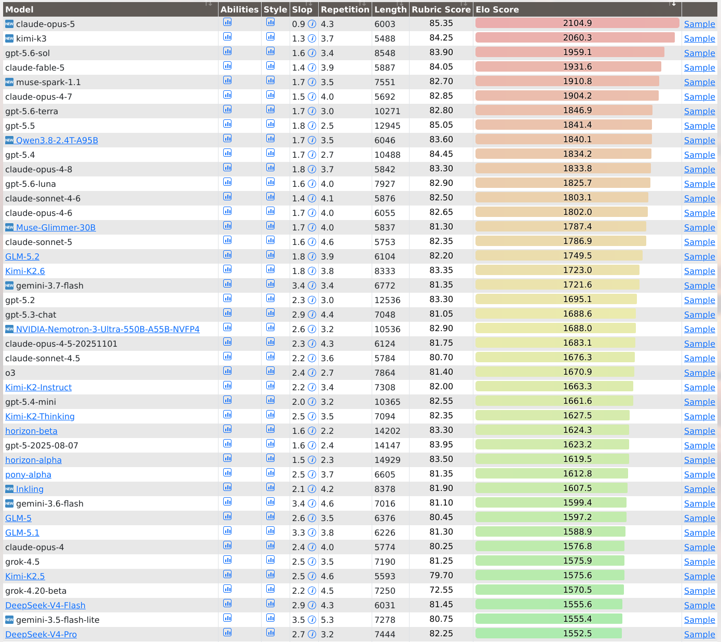The image size is (721, 642).
Task: View the Abilities chart for o3
Action: (227, 371)
